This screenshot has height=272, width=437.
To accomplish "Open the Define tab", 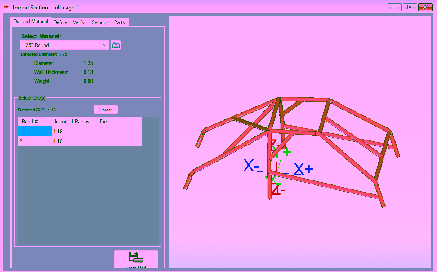I will click(x=60, y=22).
